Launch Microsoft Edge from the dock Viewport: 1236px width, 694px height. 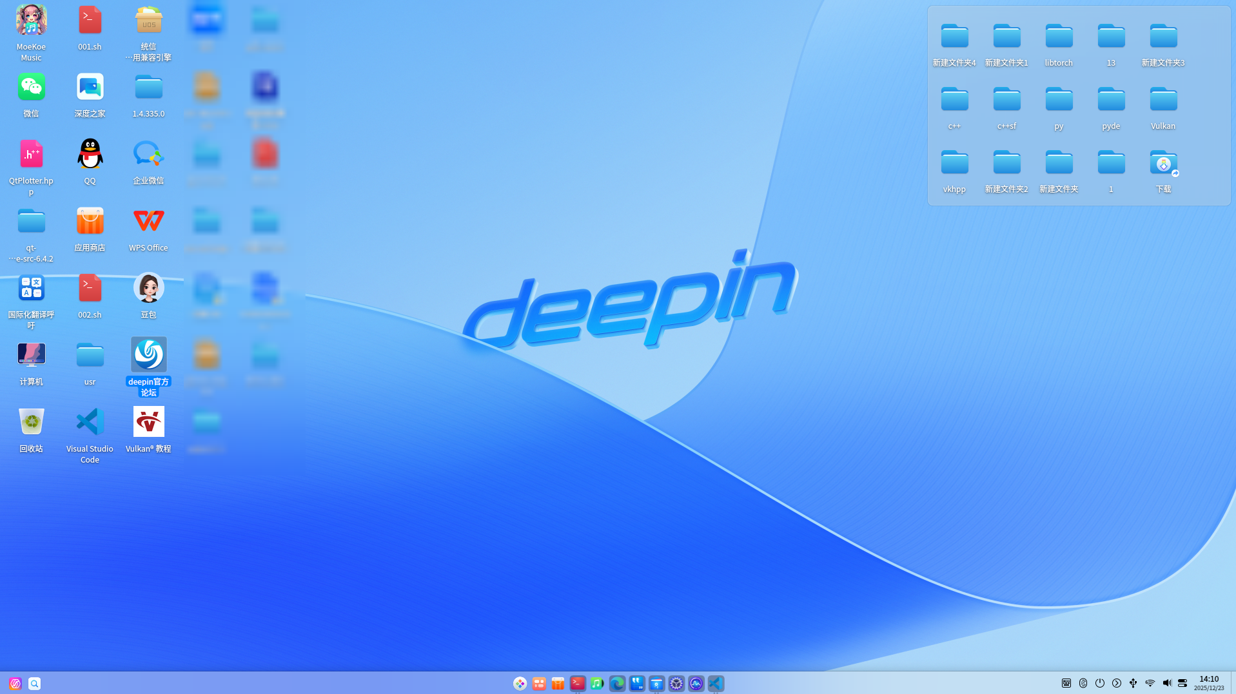pos(617,683)
